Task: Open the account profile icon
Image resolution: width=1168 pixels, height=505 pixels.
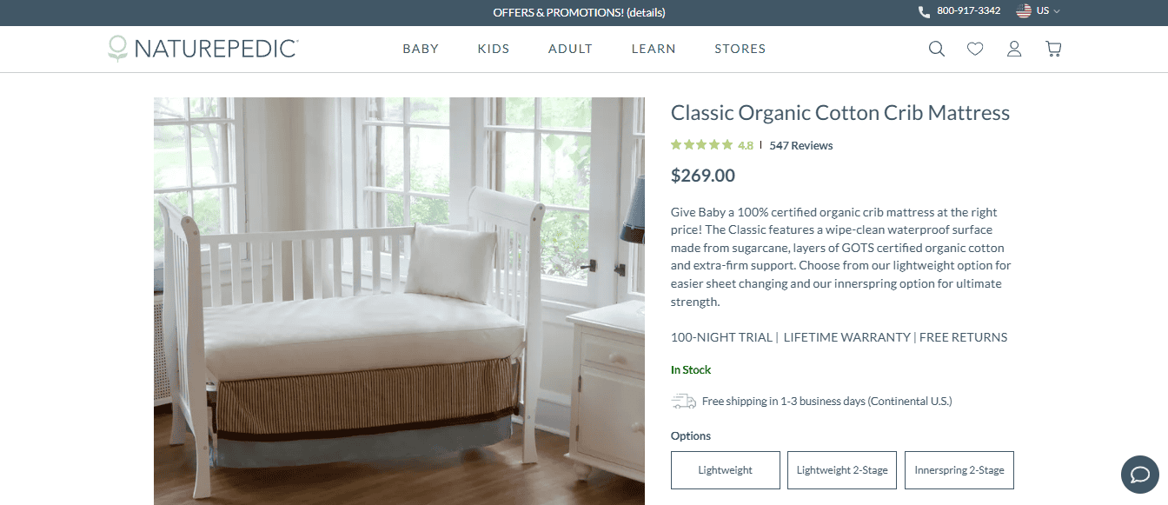Action: coord(1014,49)
